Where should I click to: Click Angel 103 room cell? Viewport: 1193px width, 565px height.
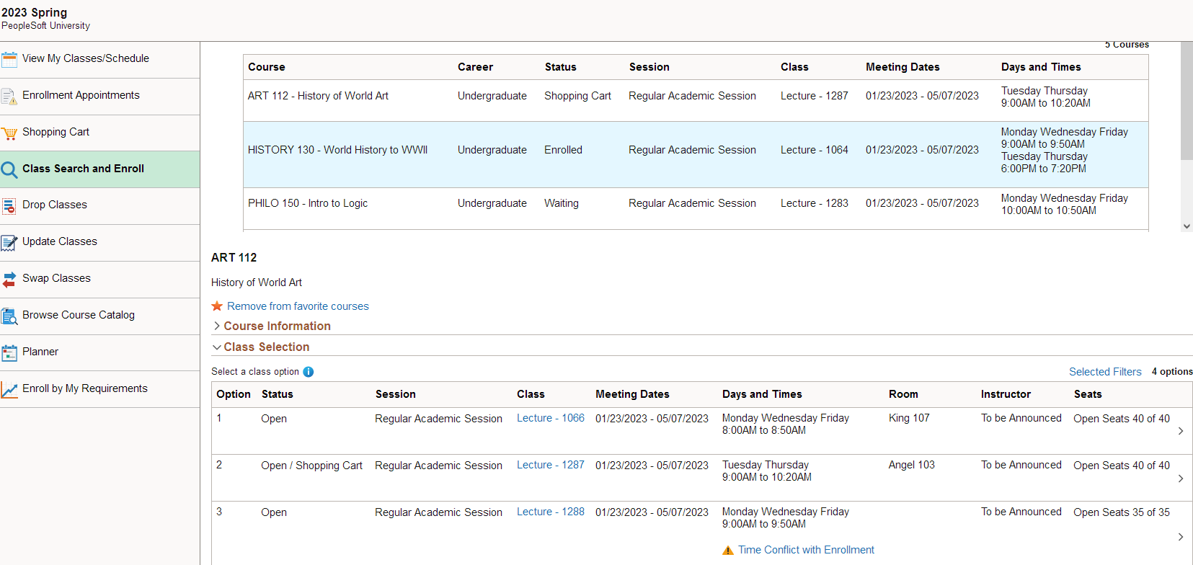coord(911,465)
